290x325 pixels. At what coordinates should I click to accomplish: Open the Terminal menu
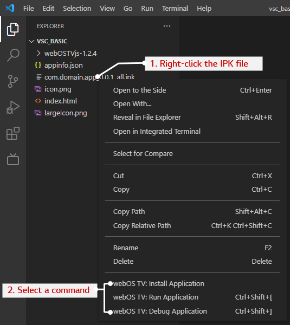click(175, 9)
